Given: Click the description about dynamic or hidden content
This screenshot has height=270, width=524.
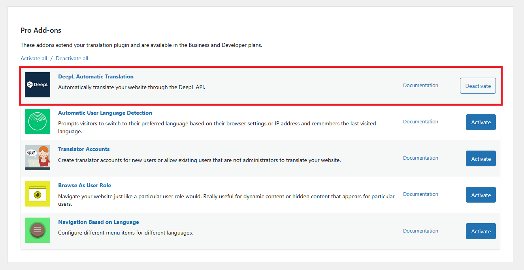Looking at the screenshot, I should tap(226, 200).
